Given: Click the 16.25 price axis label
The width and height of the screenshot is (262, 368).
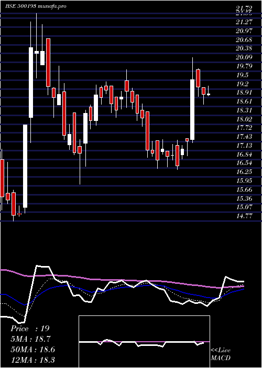Looking at the screenshot, I should (x=244, y=172).
